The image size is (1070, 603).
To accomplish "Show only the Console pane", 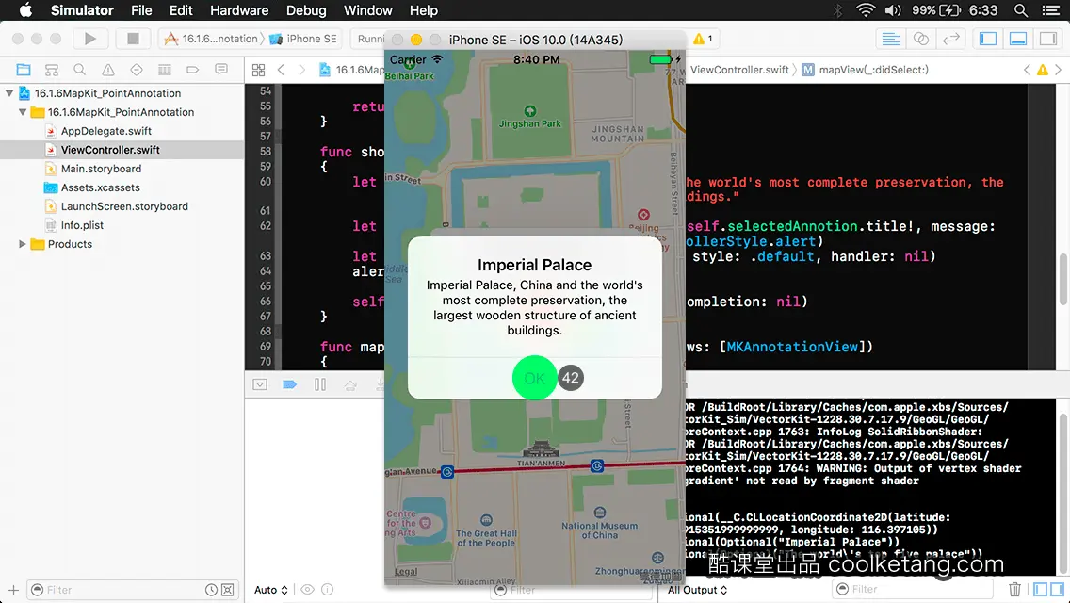I will coord(1057,589).
